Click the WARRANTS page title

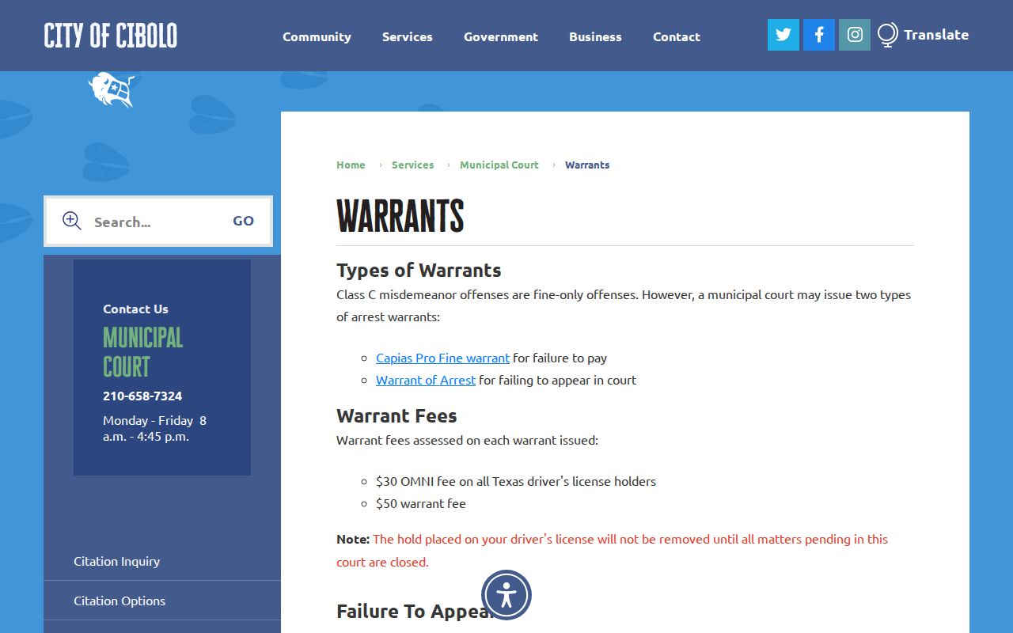[400, 215]
